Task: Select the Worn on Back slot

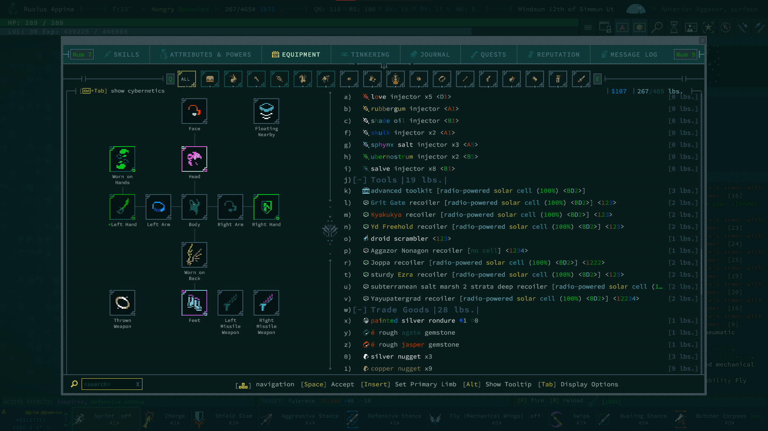Action: tap(194, 255)
